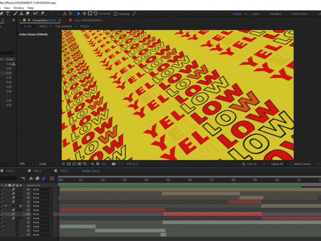
Task: Open the Graph Editor in the timeline
Action: coord(52,178)
